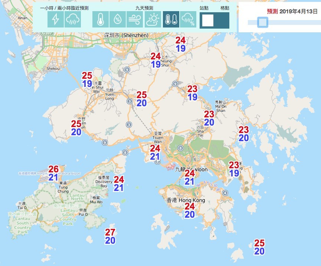The width and height of the screenshot is (321, 266).
Task: Click the Discovery Bay marker 24/21
Action: [x=119, y=184]
